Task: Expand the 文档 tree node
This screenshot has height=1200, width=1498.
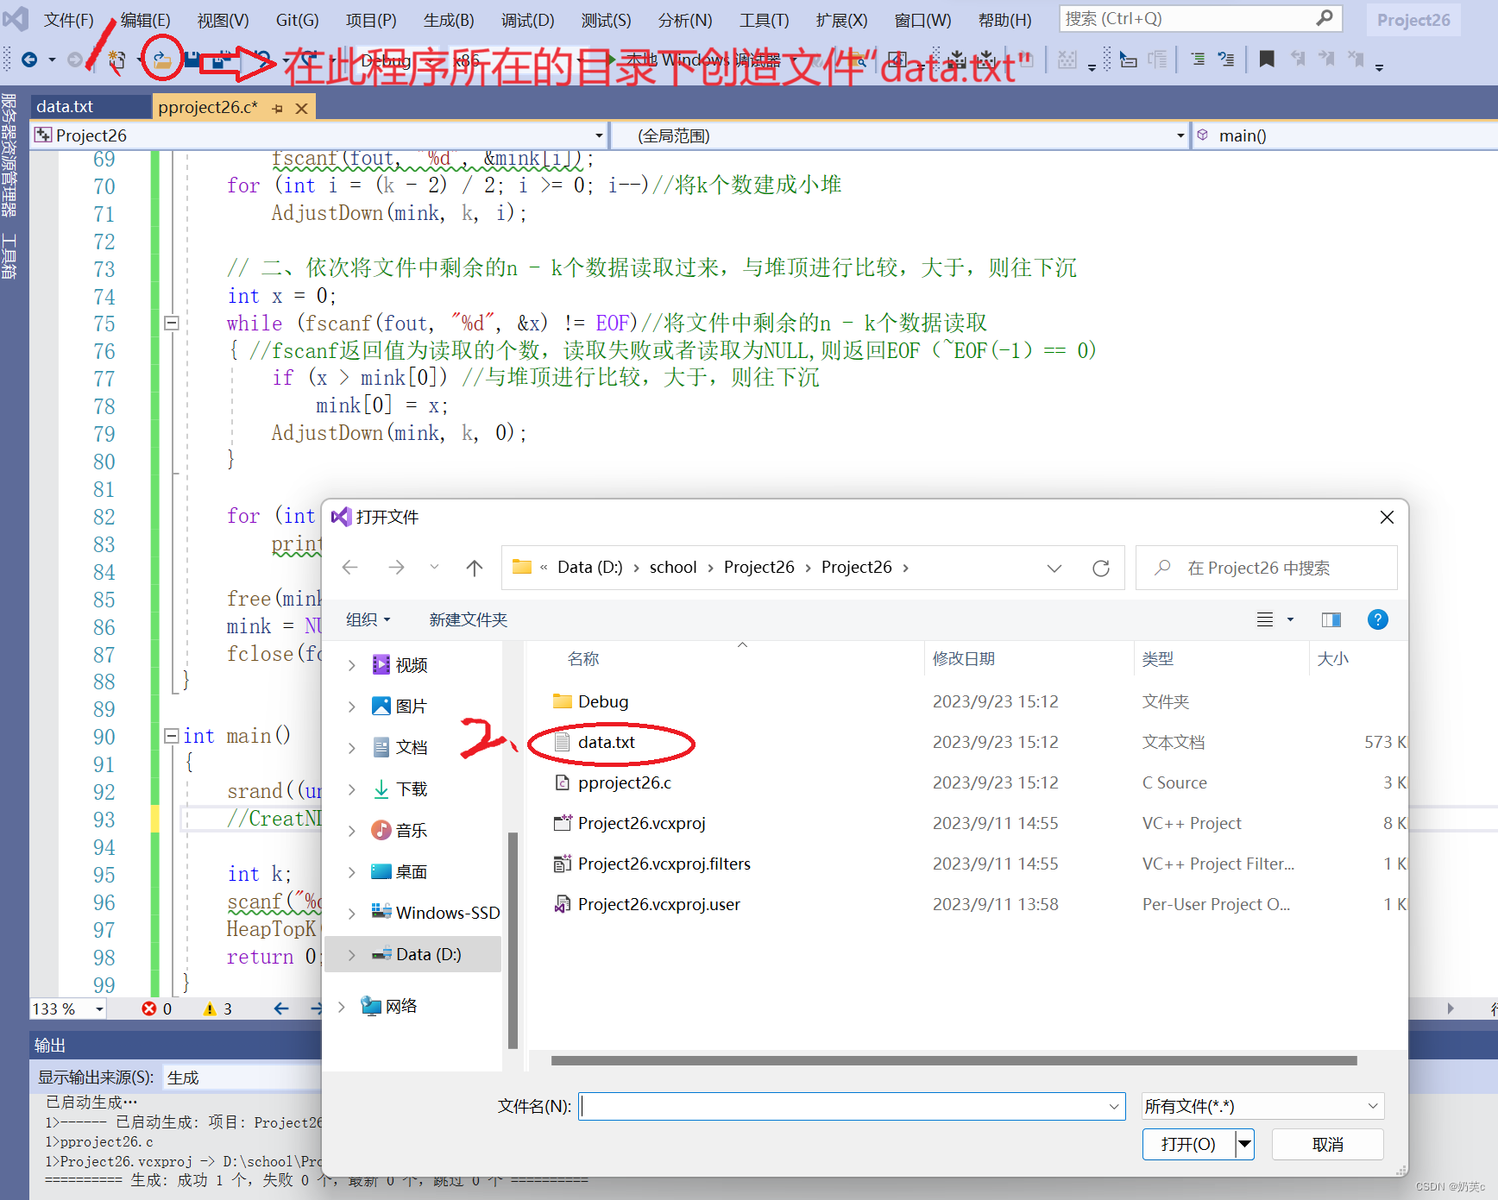Action: tap(351, 748)
